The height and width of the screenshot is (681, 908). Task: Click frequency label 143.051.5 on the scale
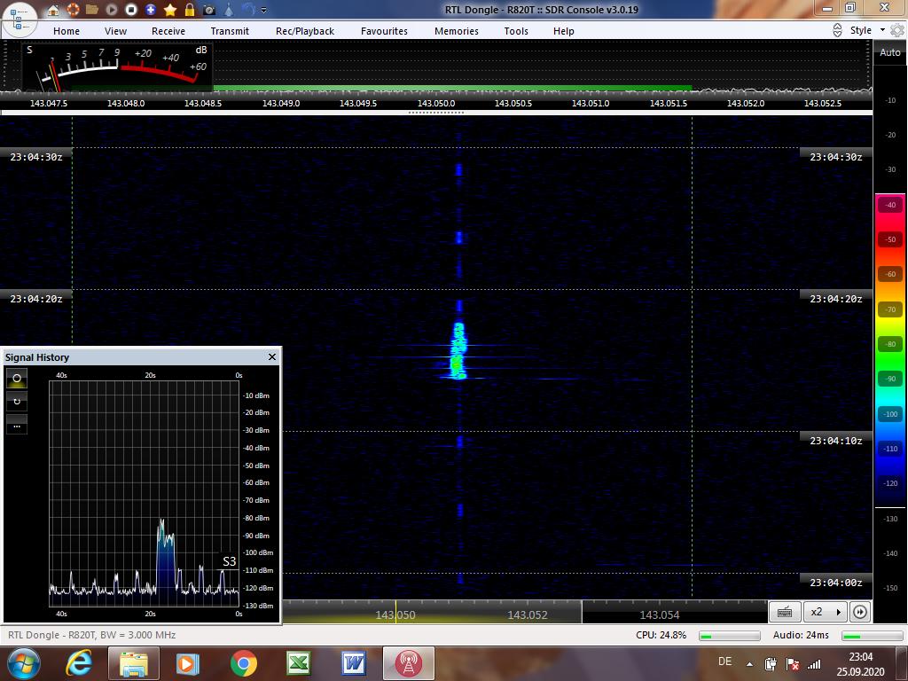pos(669,103)
